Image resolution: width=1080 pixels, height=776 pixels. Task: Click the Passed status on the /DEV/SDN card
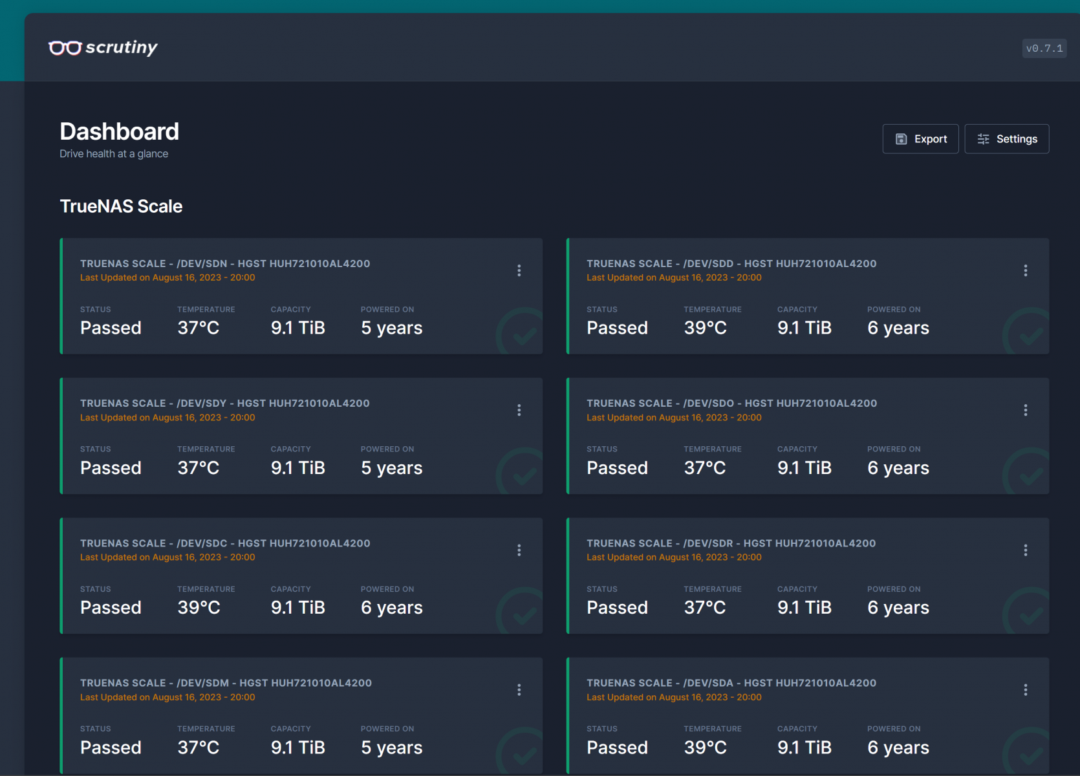111,328
